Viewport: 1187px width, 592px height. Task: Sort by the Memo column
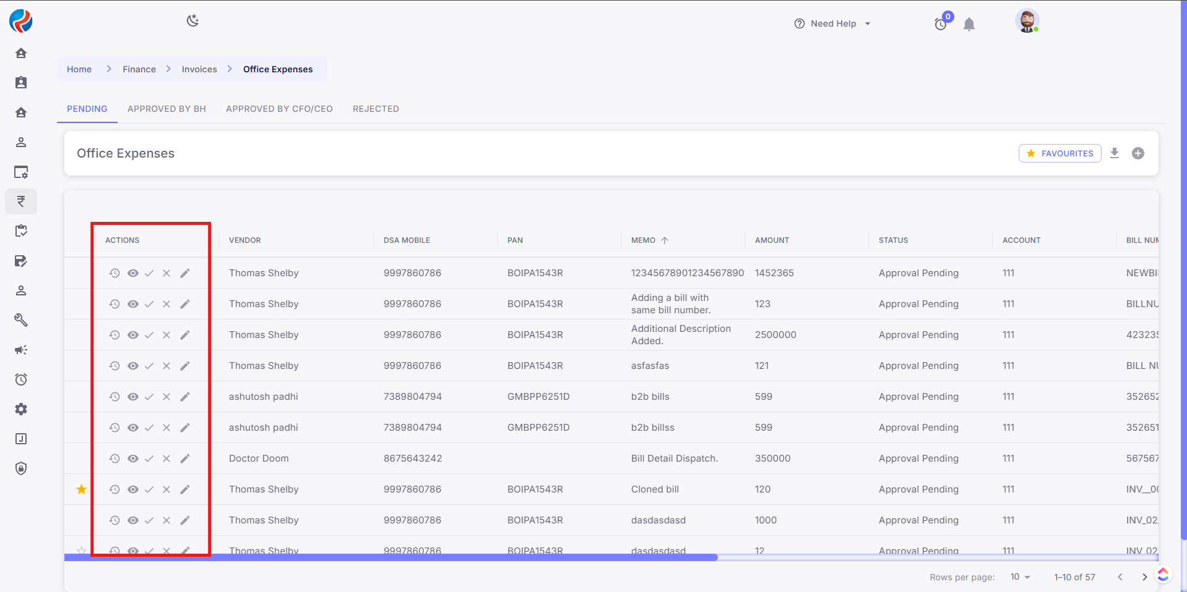[644, 240]
